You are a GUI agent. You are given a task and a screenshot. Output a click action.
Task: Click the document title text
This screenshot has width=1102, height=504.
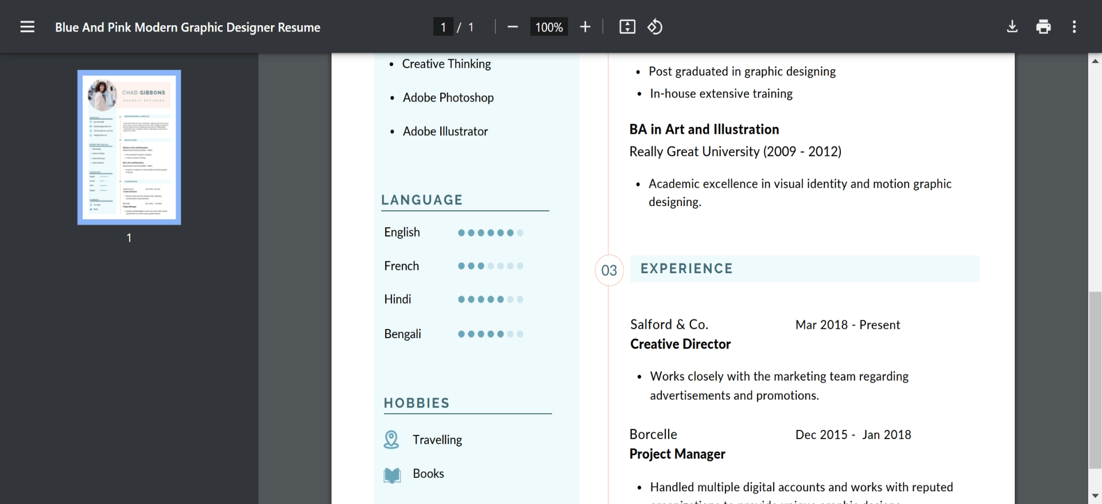188,27
